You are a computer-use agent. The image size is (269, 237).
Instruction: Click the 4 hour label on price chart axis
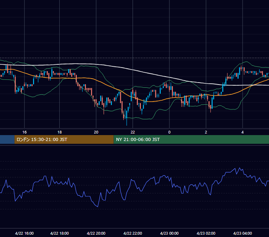coord(242,132)
